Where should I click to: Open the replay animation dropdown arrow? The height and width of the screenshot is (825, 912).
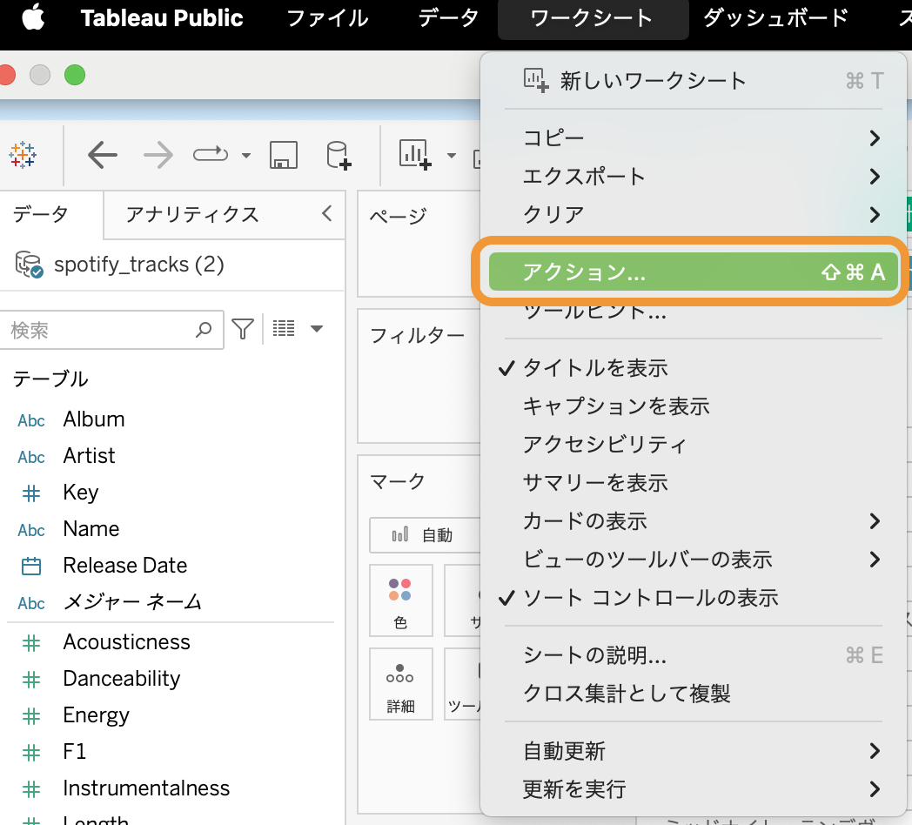pyautogui.click(x=246, y=156)
